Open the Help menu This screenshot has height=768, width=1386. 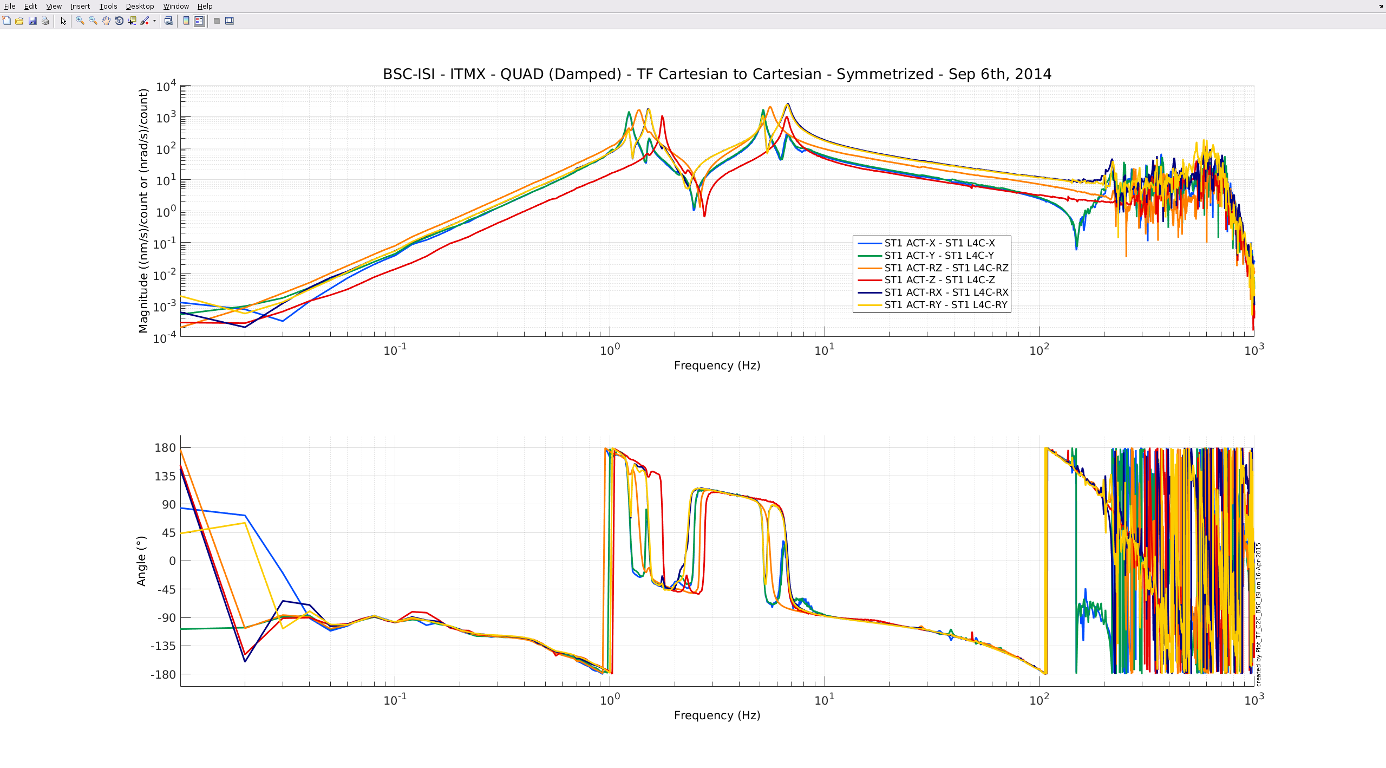[x=205, y=6]
